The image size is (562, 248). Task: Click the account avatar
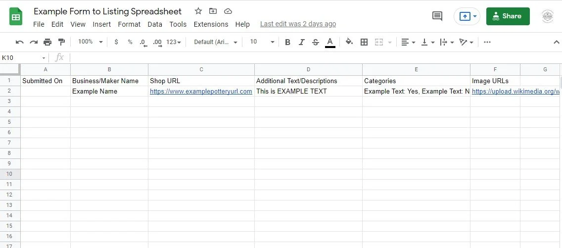(547, 16)
